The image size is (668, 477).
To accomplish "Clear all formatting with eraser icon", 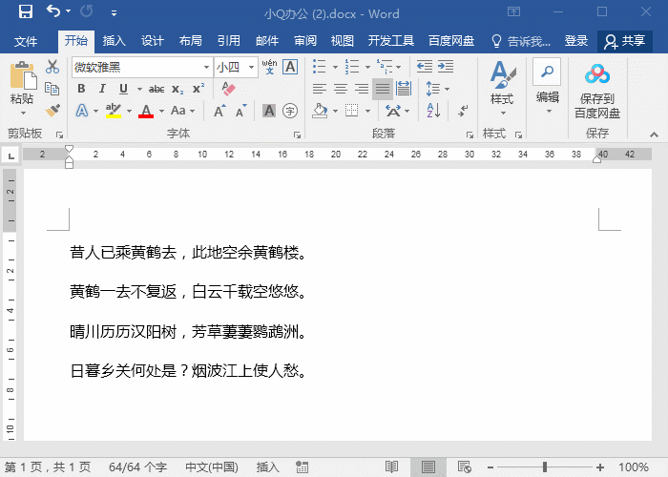I will pyautogui.click(x=229, y=89).
